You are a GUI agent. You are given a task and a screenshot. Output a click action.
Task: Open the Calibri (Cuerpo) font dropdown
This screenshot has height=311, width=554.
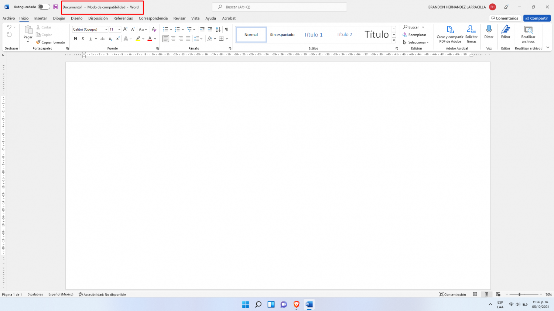coord(106,30)
